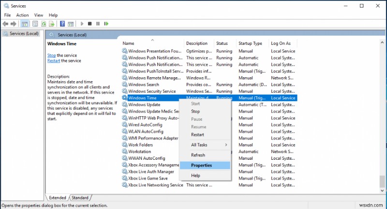Click gear icon beside Windows Presentation Foundation
Viewport: 387px width, 209px height.
[x=125, y=51]
